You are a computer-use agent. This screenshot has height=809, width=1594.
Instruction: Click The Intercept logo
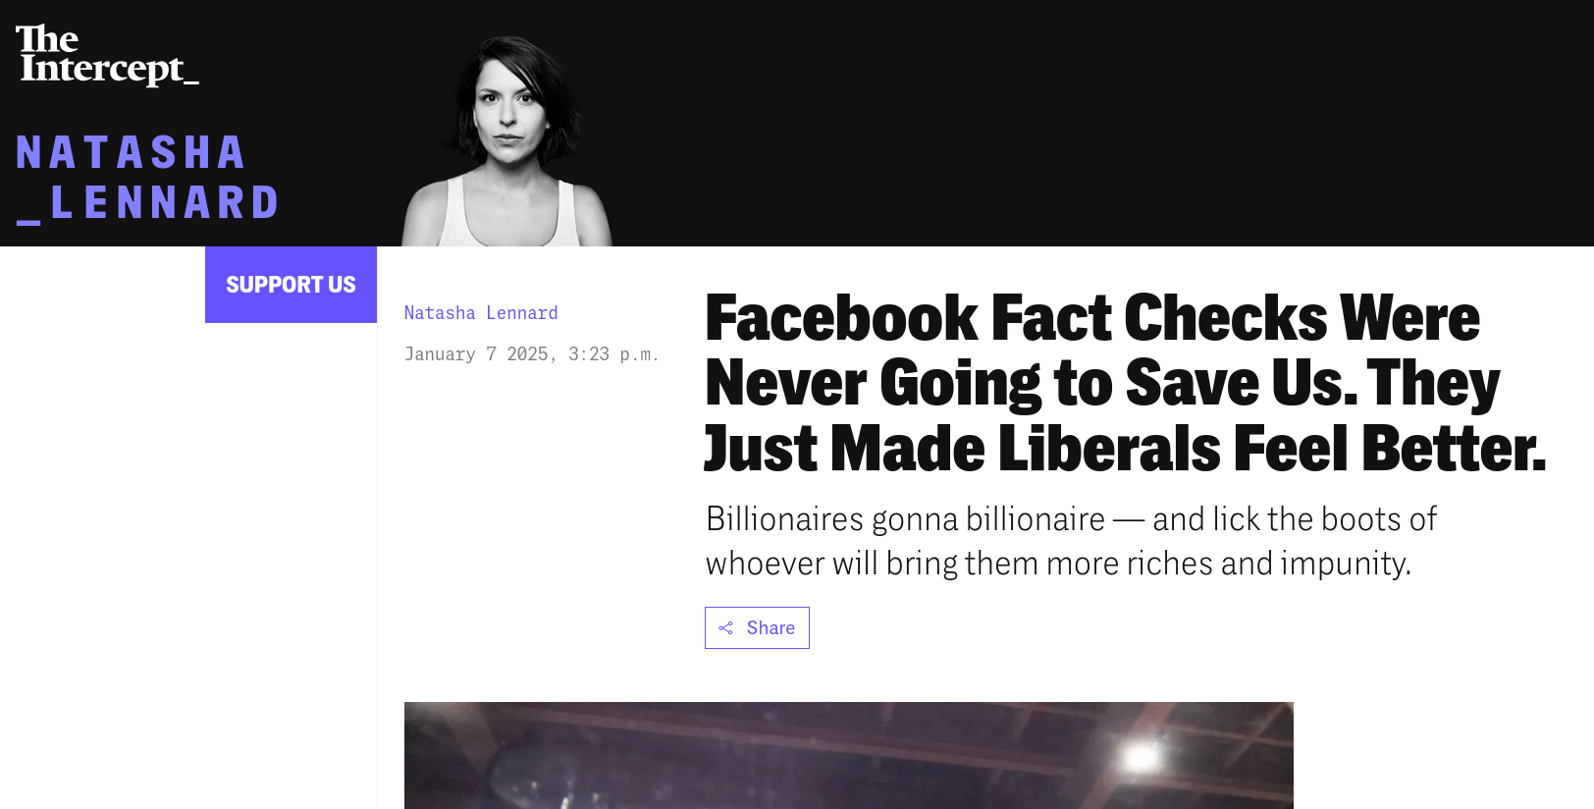106,55
